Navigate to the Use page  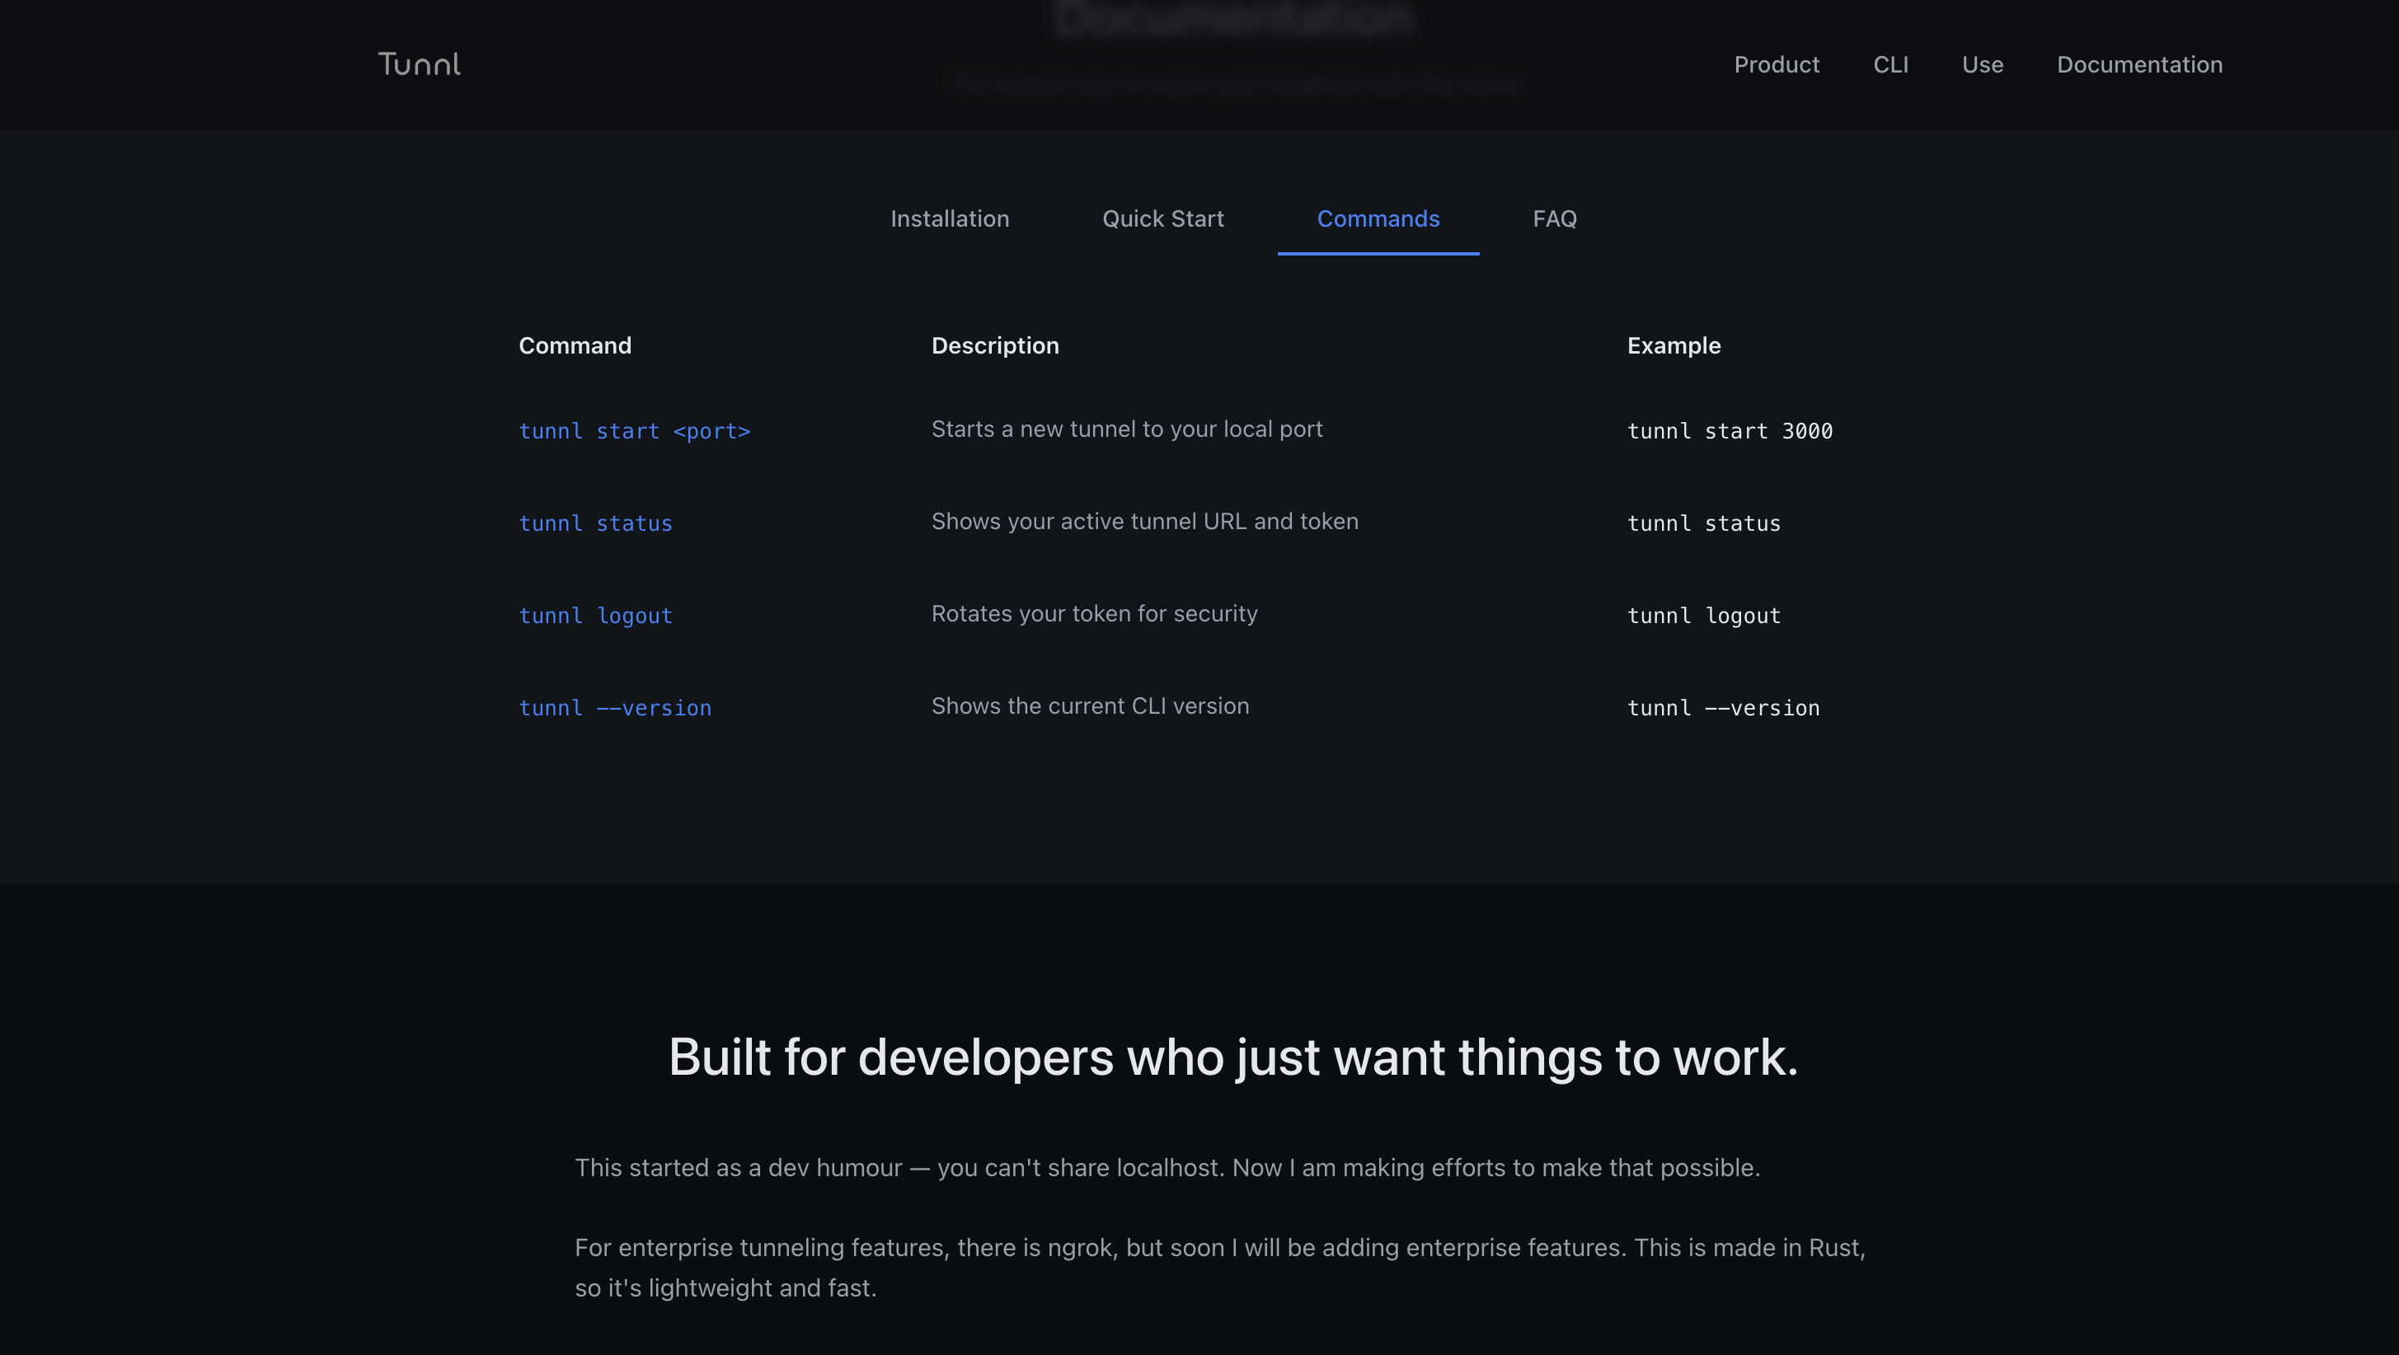click(x=1982, y=64)
